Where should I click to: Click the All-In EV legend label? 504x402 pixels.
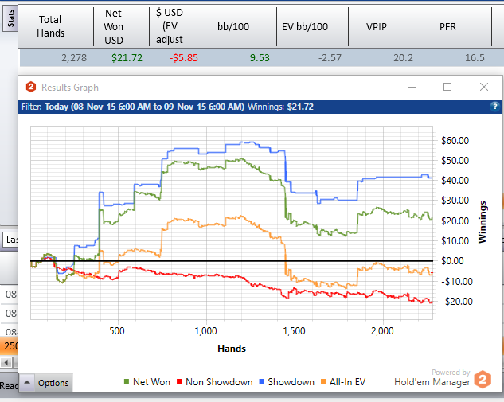coord(347,382)
